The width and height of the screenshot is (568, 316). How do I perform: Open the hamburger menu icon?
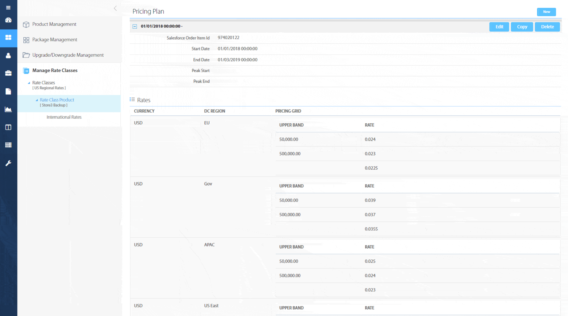[8, 8]
